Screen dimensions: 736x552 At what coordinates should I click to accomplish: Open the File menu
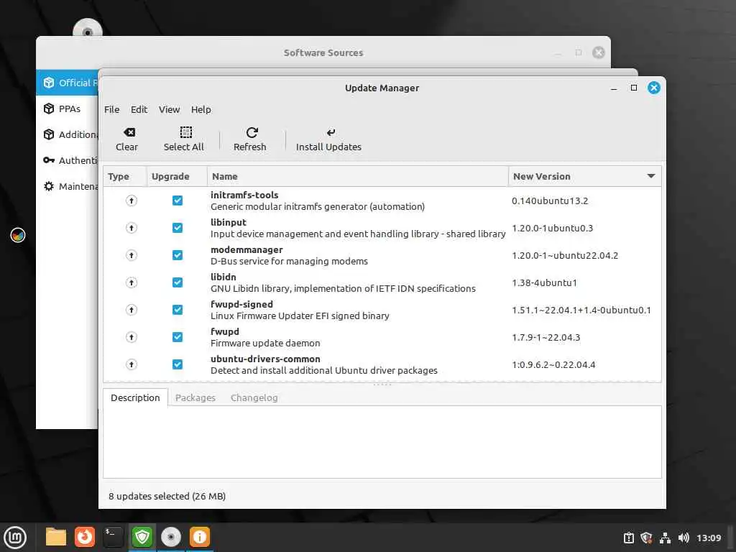[x=111, y=109]
